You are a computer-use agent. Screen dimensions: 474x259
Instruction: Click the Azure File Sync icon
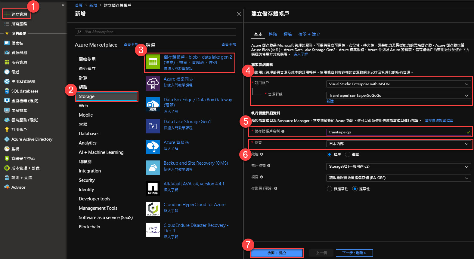point(153,83)
